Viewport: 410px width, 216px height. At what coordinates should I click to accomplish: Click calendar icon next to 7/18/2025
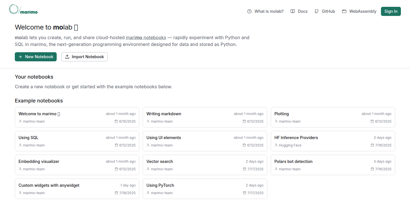click(x=116, y=193)
